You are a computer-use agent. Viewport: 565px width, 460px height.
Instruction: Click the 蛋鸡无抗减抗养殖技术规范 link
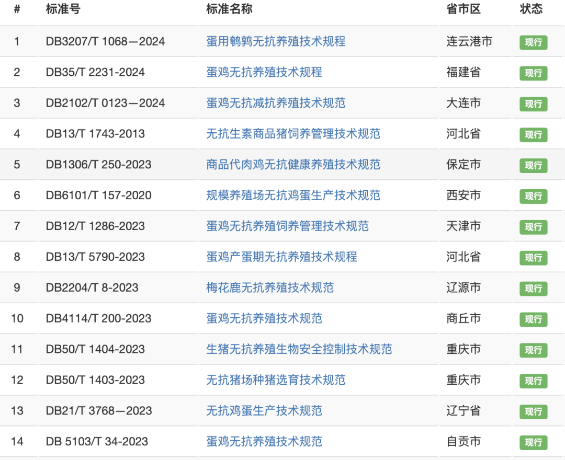pyautogui.click(x=276, y=103)
